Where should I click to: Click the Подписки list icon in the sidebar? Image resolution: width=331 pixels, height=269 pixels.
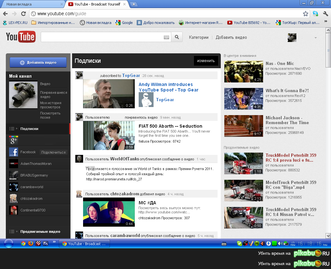click(12, 128)
